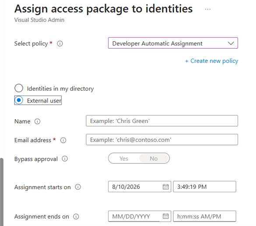Click the info icon beside the Name label

[x=37, y=121]
